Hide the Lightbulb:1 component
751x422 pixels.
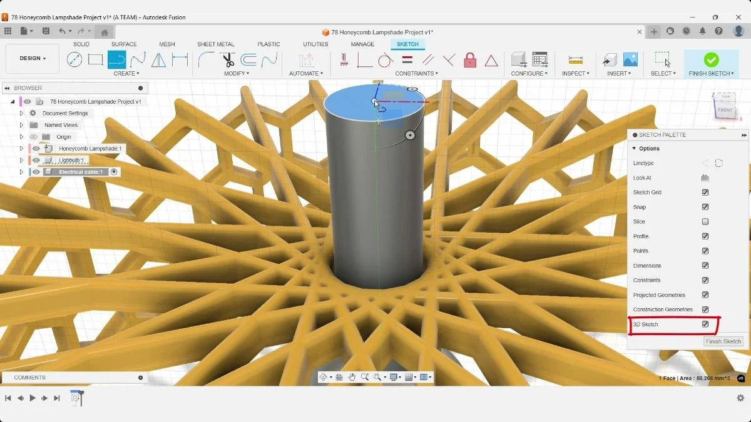36,161
